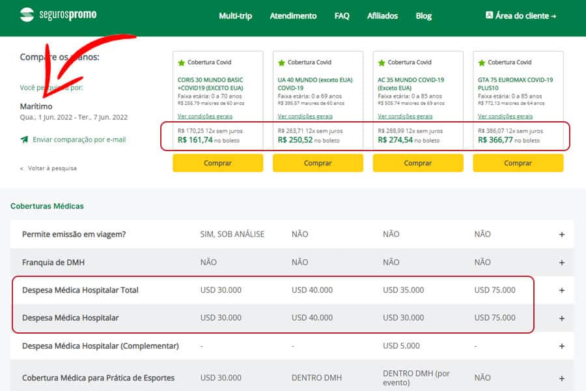Click the paper plane email icon
Screen dimensions: 586x391
point(24,139)
